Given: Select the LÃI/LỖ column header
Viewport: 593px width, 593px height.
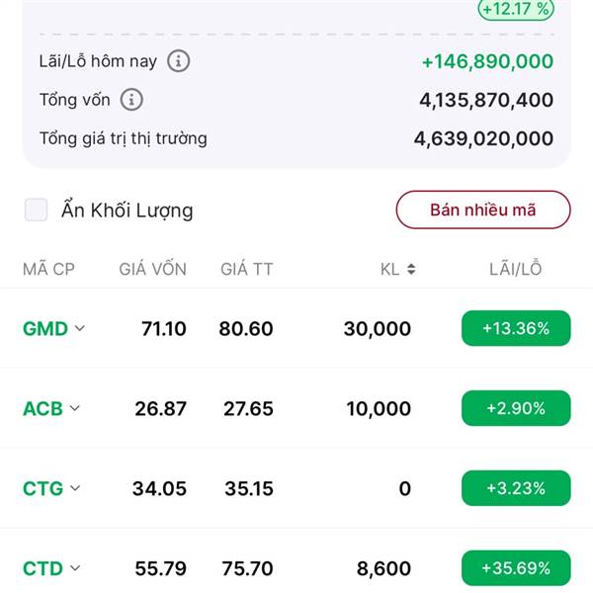Looking at the screenshot, I should coord(516,269).
